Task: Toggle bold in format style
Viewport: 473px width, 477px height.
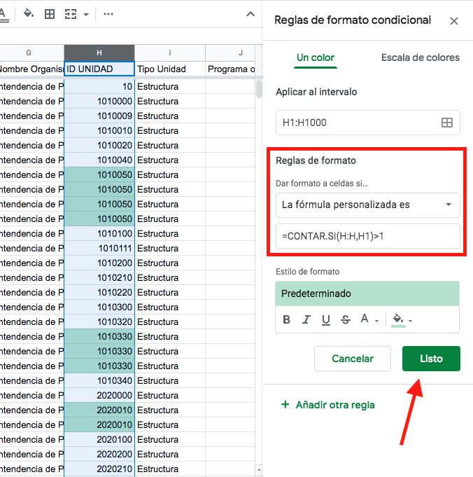Action: tap(286, 319)
